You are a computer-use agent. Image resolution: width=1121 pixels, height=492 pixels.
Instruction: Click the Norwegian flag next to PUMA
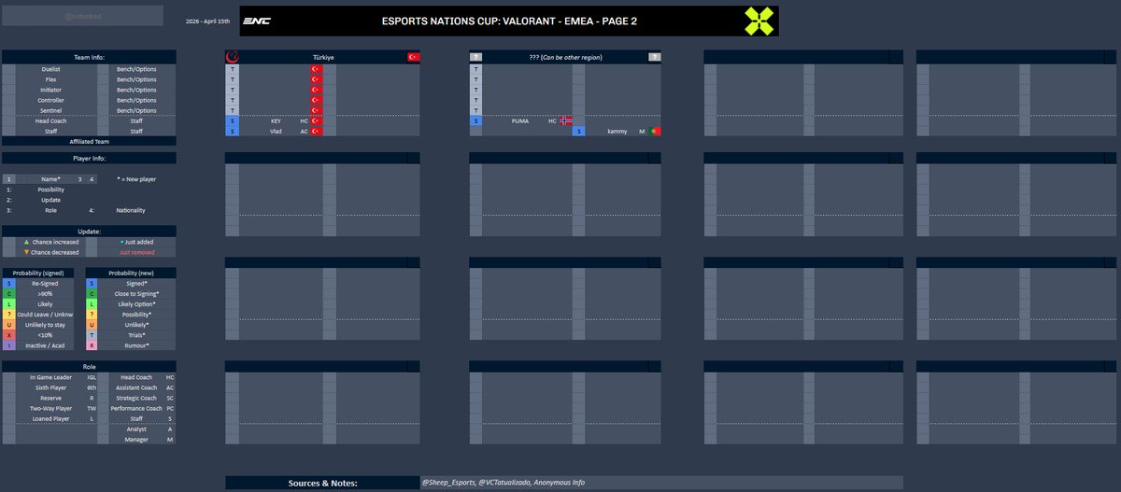(566, 121)
